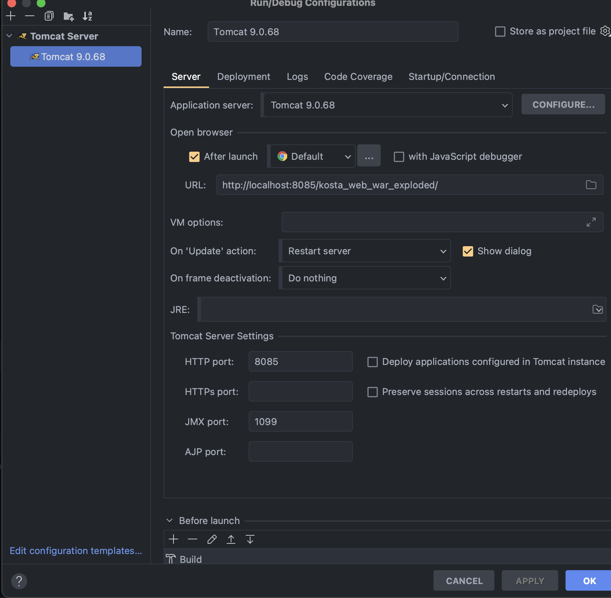The width and height of the screenshot is (611, 598).
Task: Open On 'Update' action Restart server dropdown
Action: pyautogui.click(x=366, y=251)
